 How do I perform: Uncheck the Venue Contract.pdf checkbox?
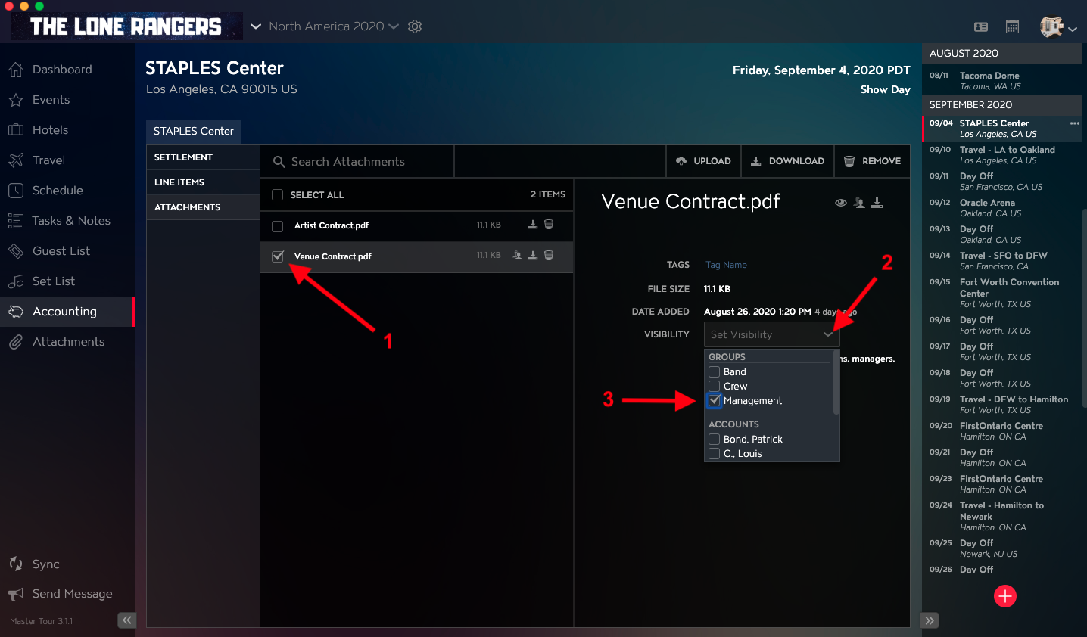(x=278, y=256)
